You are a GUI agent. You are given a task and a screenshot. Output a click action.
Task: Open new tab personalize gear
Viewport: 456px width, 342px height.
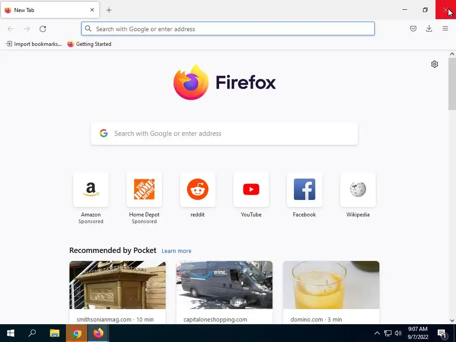click(435, 64)
